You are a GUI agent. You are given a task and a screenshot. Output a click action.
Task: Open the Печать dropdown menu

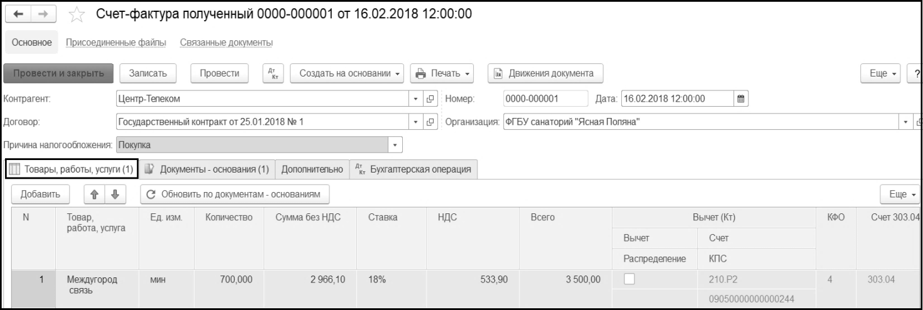coord(443,73)
